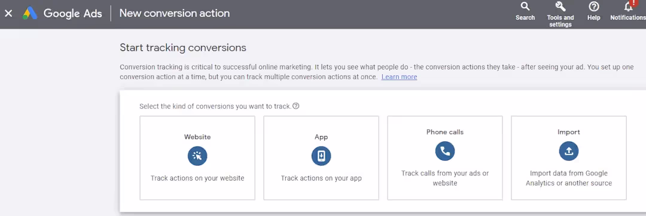Click the Website card title
Viewport: 646px width, 216px height.
coord(197,137)
